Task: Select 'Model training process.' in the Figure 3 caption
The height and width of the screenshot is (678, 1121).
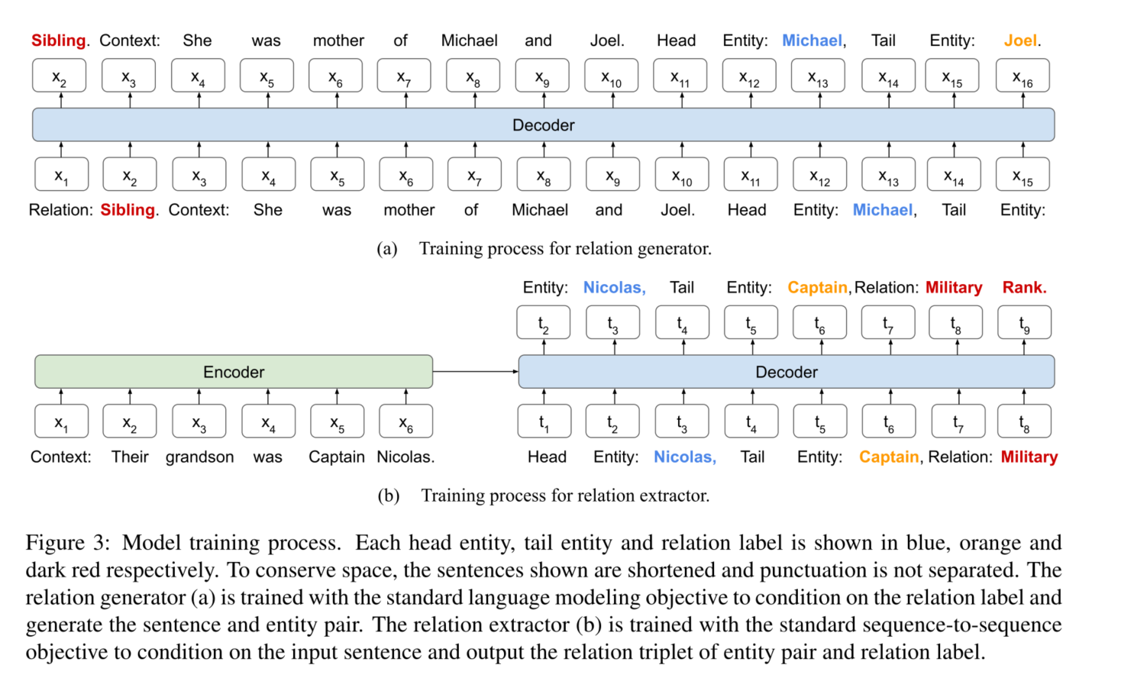Action: coord(232,543)
